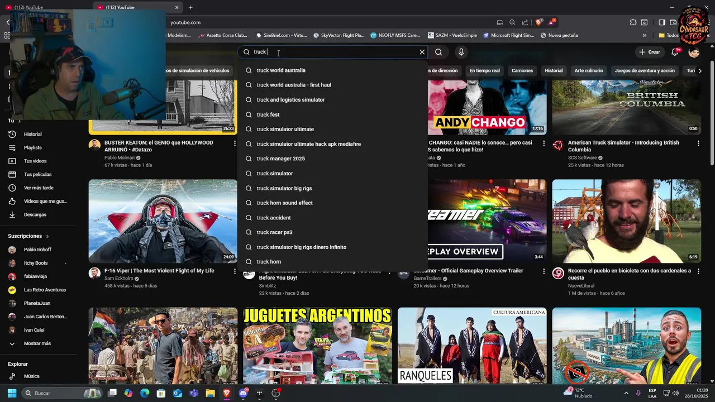Viewport: 715px width, 402px height.
Task: Toggle the browser sidebar panel
Action: (662, 22)
